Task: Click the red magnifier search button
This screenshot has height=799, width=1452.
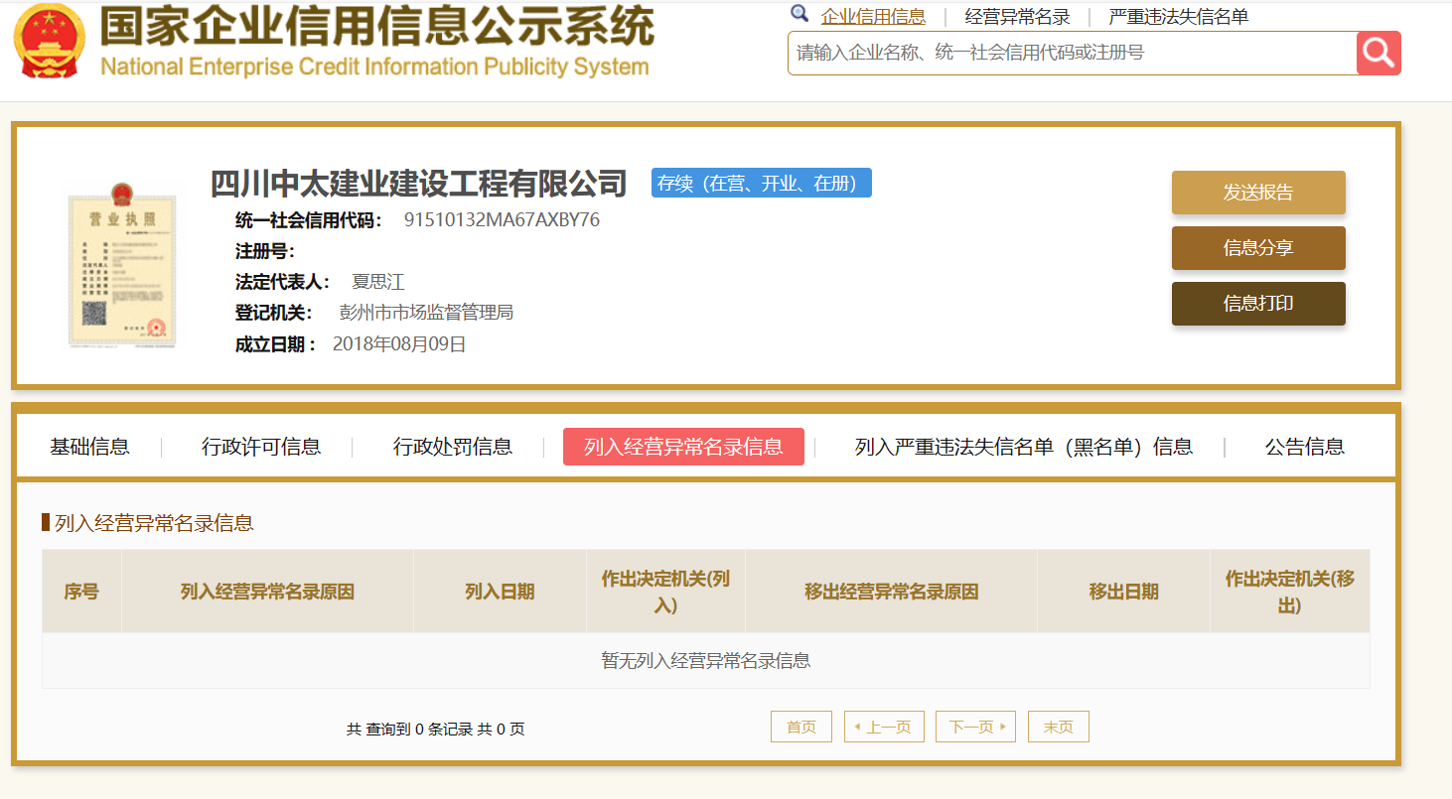Action: 1379,53
